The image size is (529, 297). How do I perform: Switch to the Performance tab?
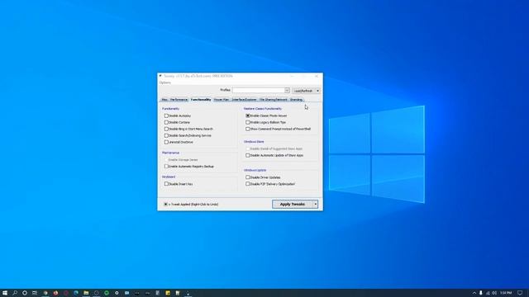pos(179,100)
